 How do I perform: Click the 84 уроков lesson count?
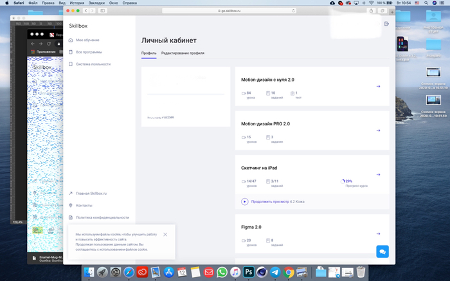[x=249, y=95]
